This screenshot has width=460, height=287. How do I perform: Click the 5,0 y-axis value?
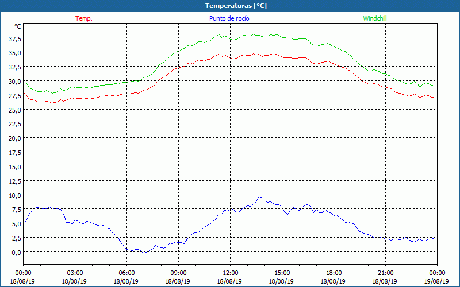click(16, 224)
